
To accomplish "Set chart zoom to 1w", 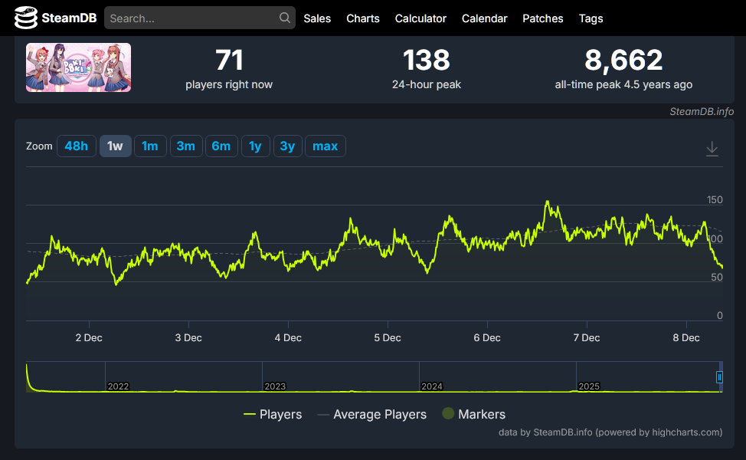I will tap(115, 146).
